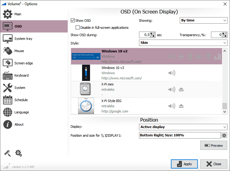Viewport: 230px width, 171px height.
Task: Click the Keyboard icon in sidebar
Action: pos(7,75)
